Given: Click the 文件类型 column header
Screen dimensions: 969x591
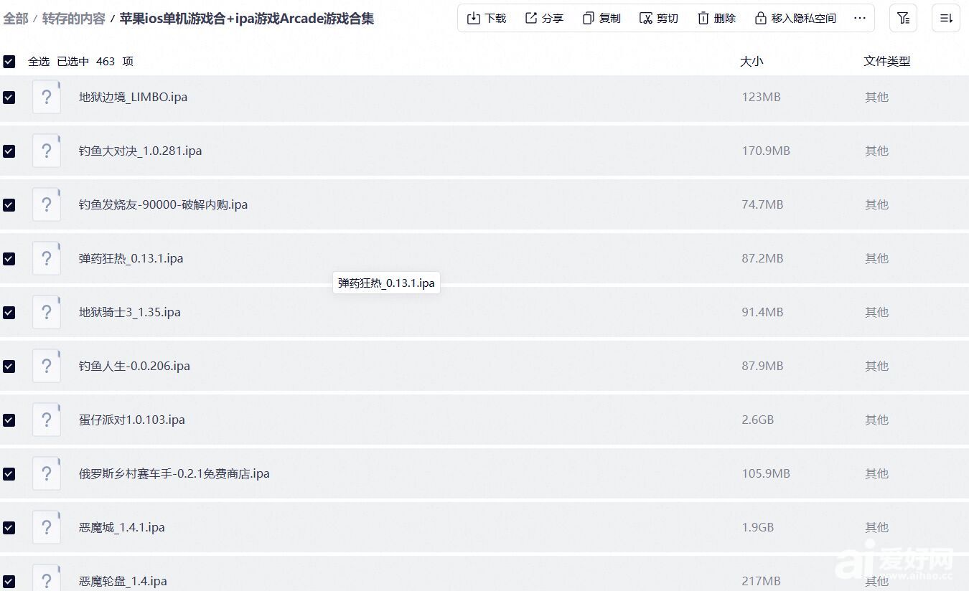Looking at the screenshot, I should coord(887,62).
